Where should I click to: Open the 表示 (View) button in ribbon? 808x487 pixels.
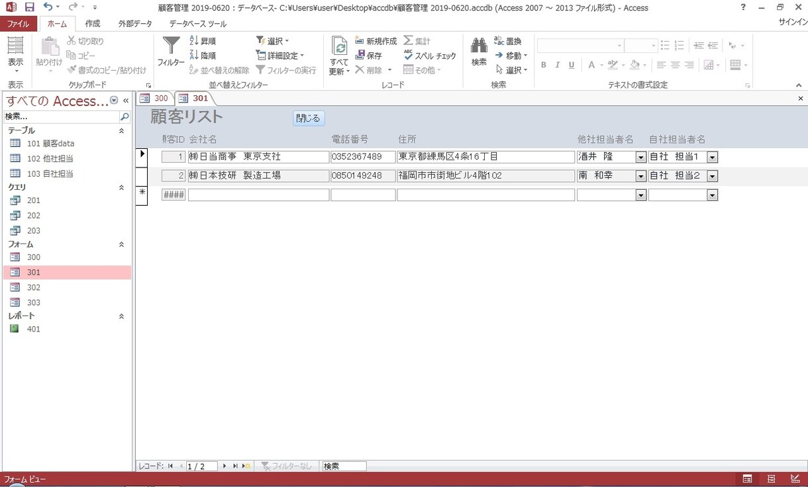coord(15,56)
